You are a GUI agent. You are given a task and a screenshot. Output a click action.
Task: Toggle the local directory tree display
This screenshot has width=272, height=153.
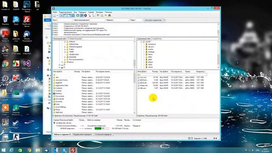(x=65, y=16)
